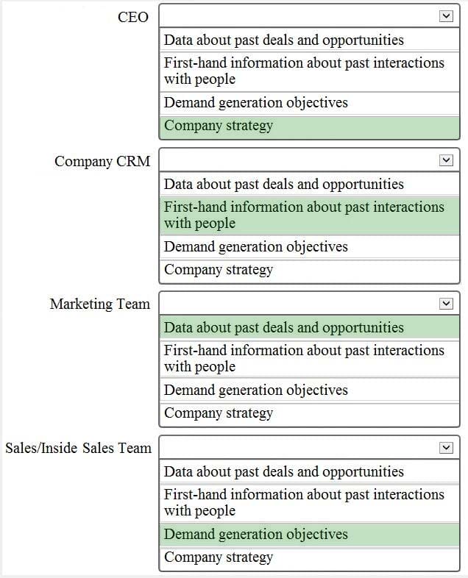Expand the Company CRM dropdown arrow
468x578 pixels.
446,160
